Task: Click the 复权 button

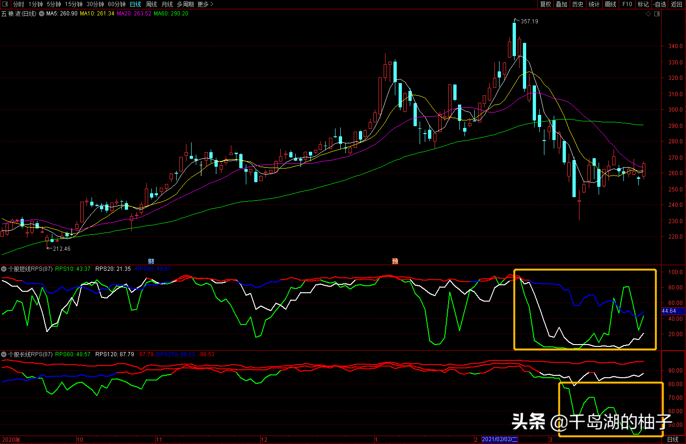Action: [x=545, y=4]
